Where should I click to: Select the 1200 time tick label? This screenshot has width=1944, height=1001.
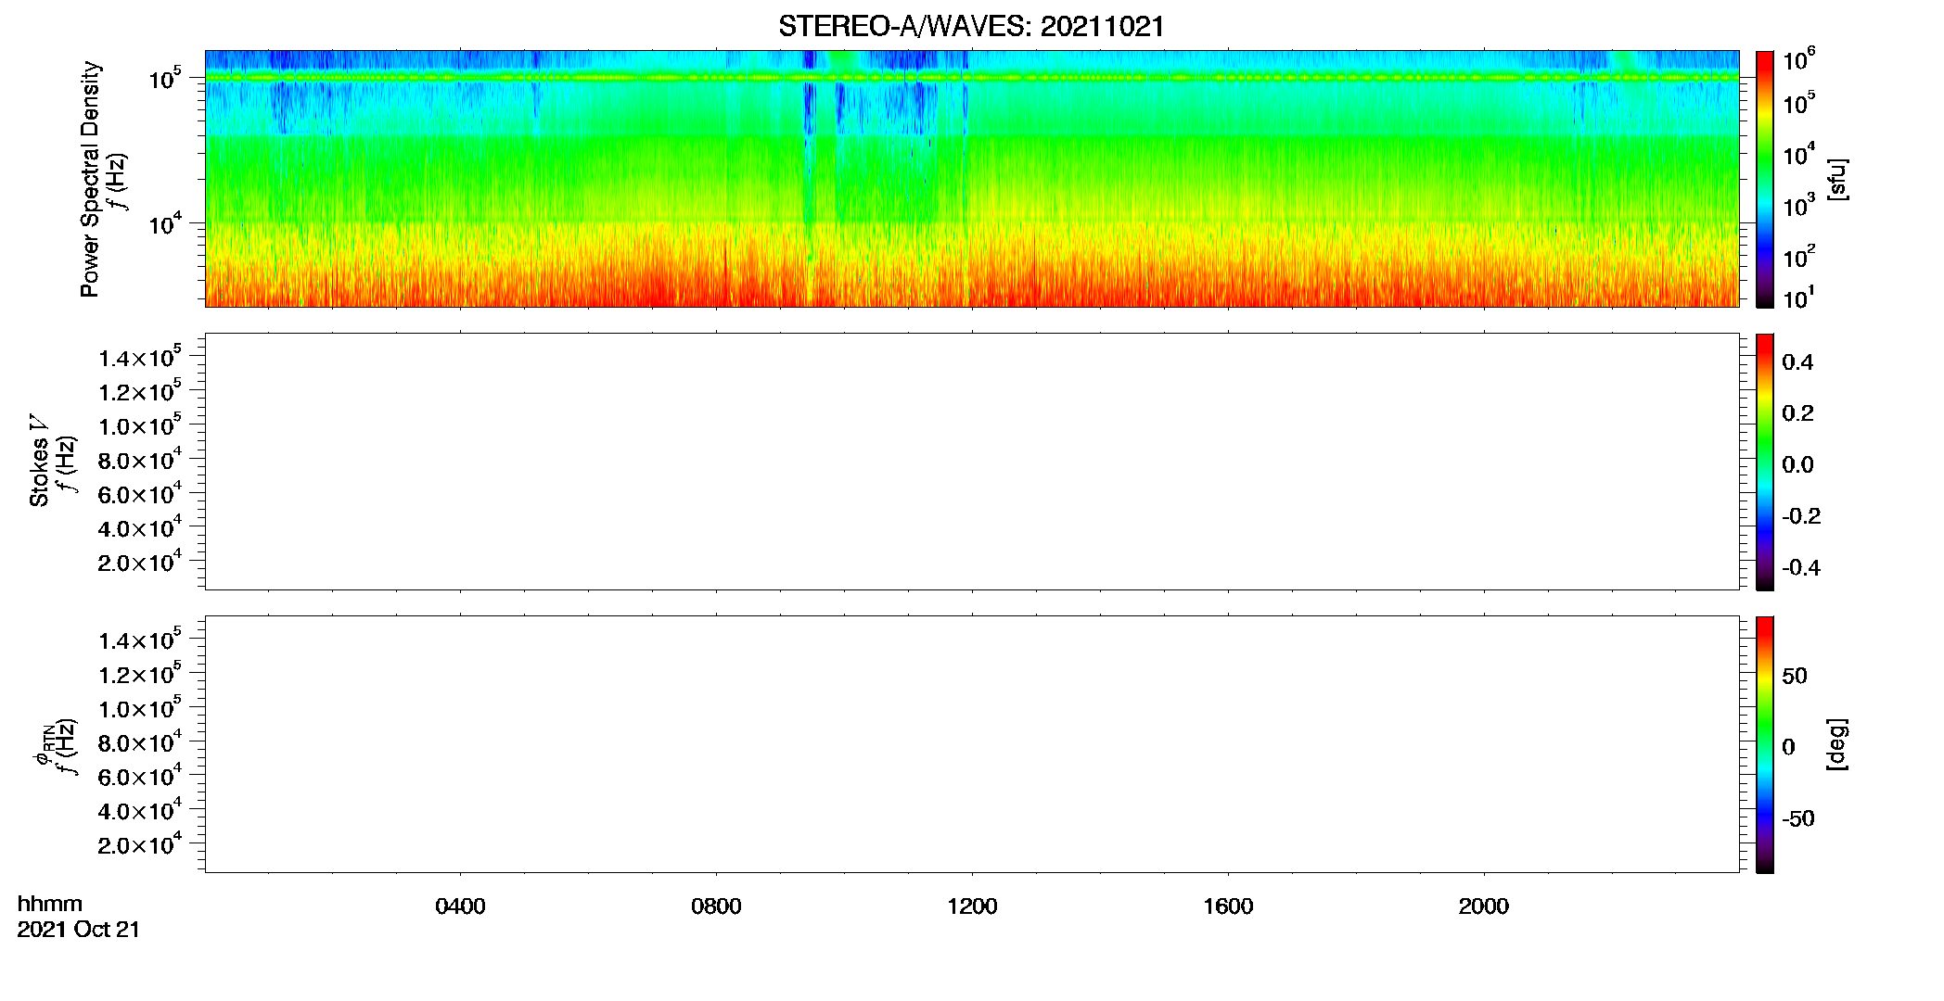pyautogui.click(x=972, y=906)
